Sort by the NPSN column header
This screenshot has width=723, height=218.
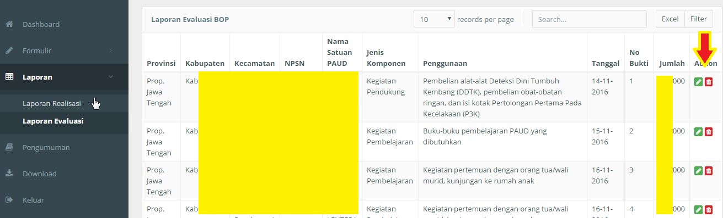click(x=294, y=64)
